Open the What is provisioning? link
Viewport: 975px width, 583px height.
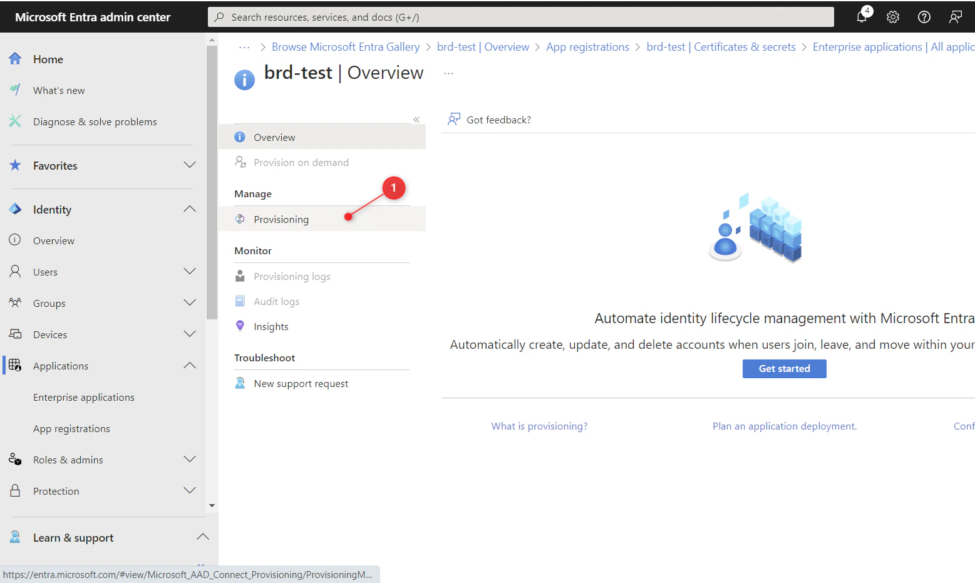point(539,426)
